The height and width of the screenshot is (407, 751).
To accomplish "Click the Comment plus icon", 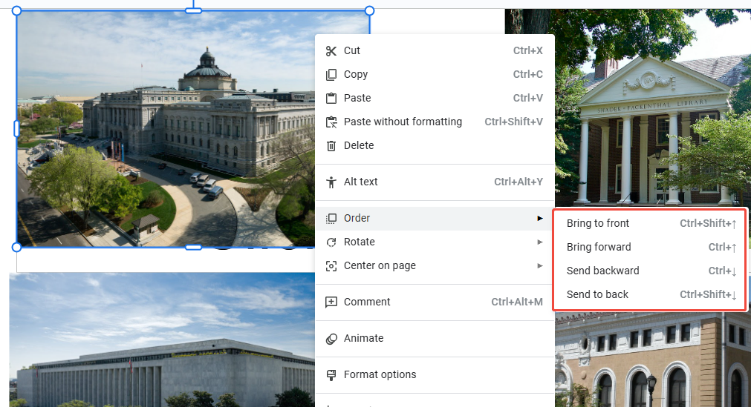I will 331,302.
